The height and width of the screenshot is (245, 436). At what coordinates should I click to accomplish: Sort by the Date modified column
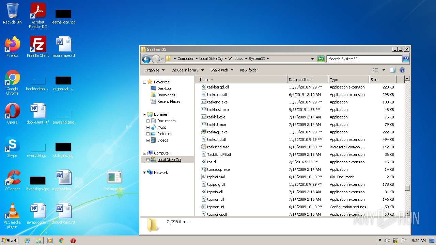pyautogui.click(x=308, y=80)
